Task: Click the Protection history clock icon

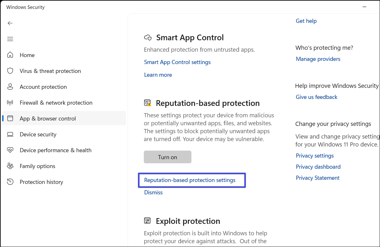Action: click(10, 182)
